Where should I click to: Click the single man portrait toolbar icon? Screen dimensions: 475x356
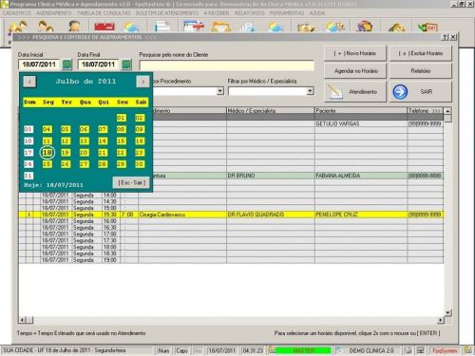click(74, 26)
